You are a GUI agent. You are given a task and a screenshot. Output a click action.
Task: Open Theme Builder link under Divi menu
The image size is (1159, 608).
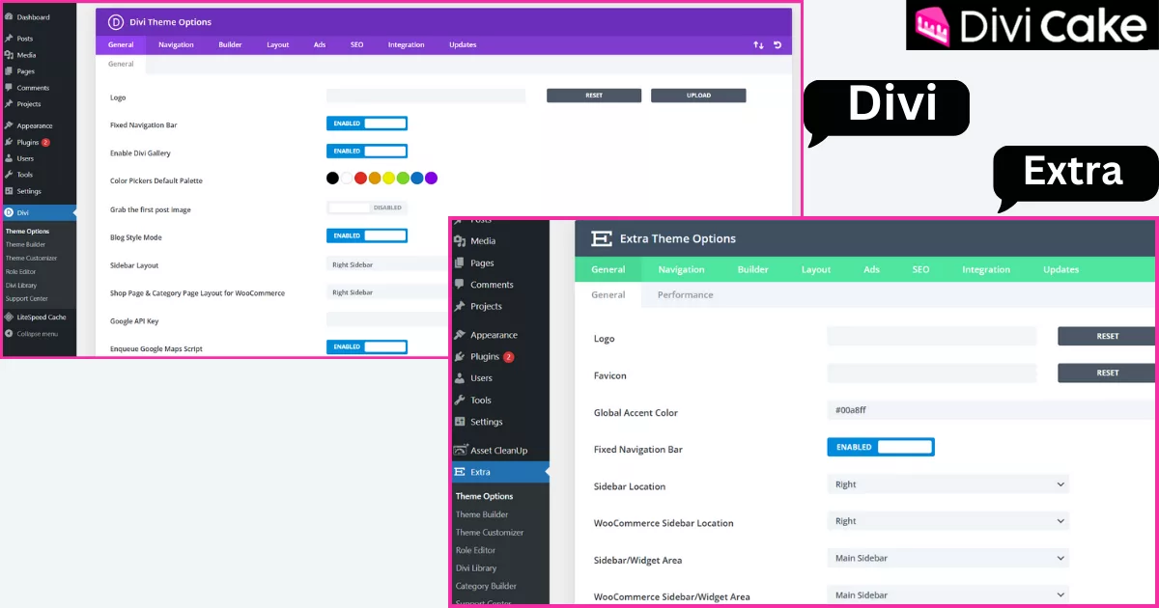click(26, 244)
